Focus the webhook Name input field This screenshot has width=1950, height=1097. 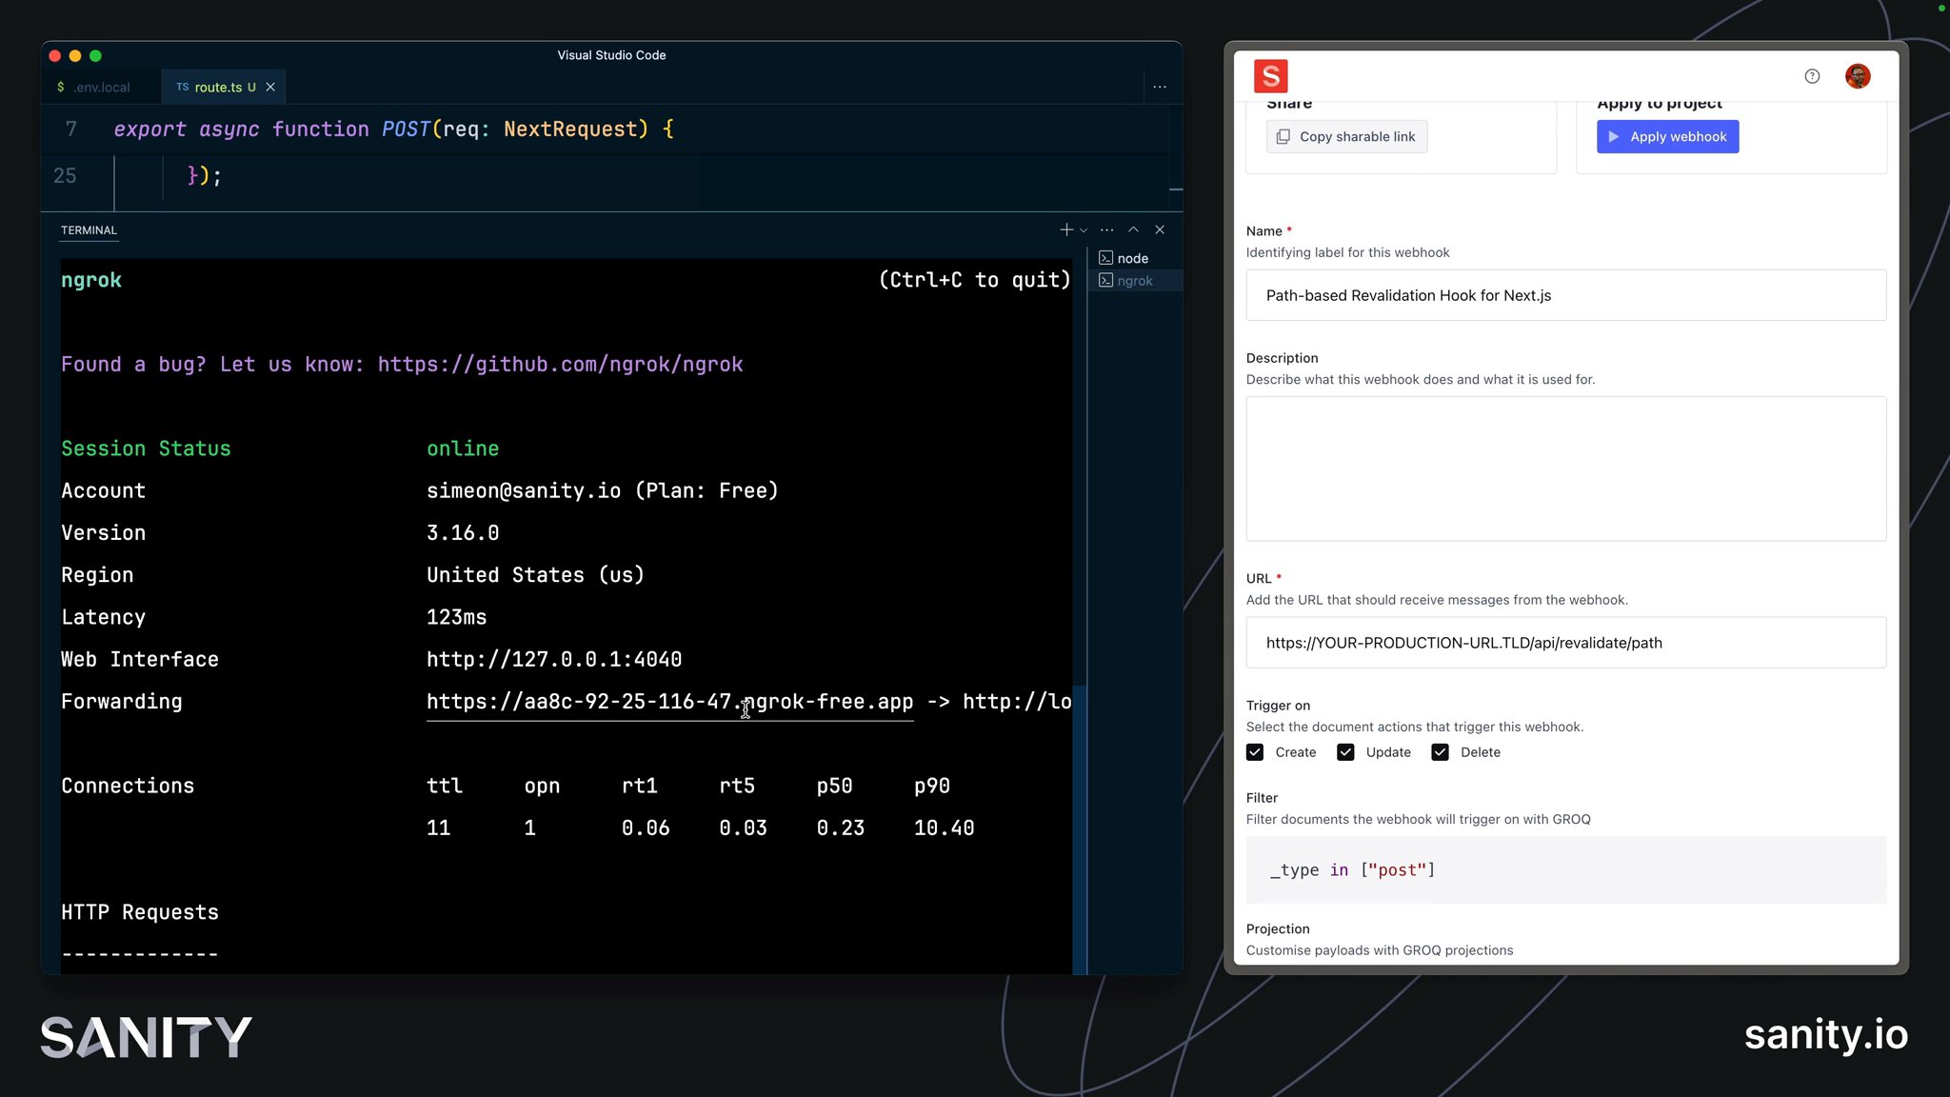[1565, 295]
